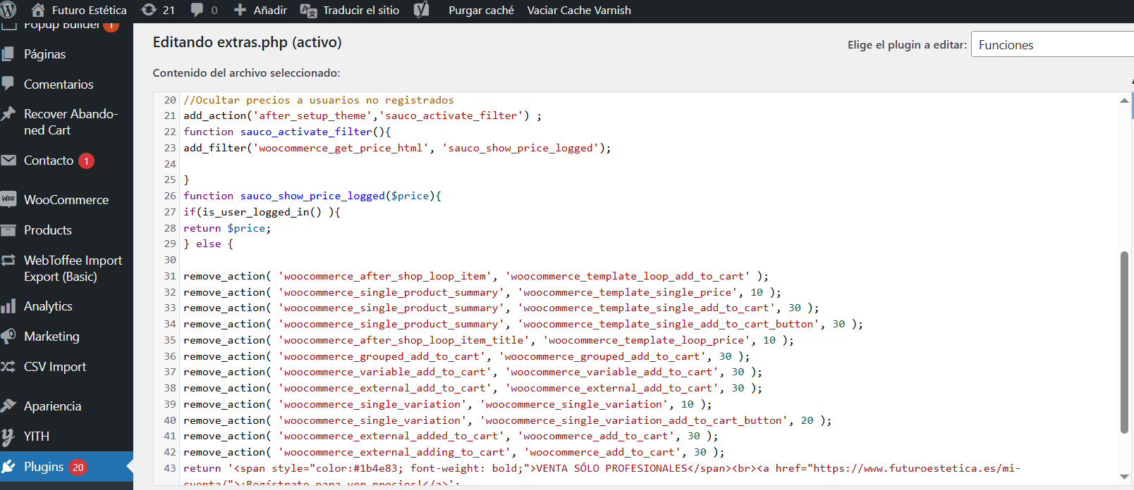This screenshot has height=490, width=1134.
Task: Open the Yoast SEO toolbar icon
Action: click(x=421, y=10)
